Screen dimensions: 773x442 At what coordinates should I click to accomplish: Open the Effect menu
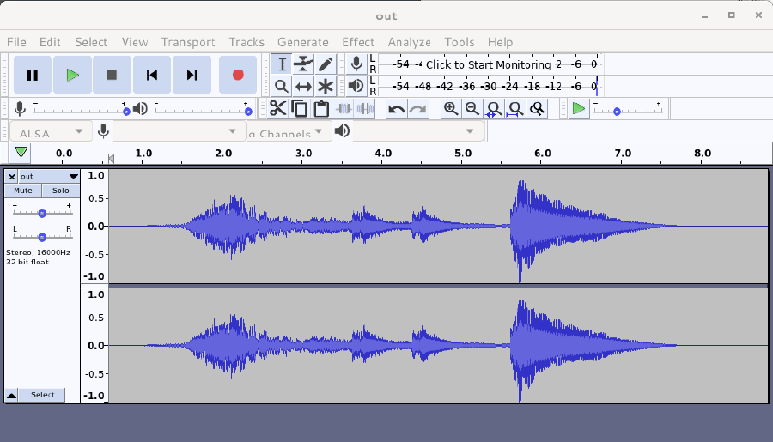click(x=358, y=42)
